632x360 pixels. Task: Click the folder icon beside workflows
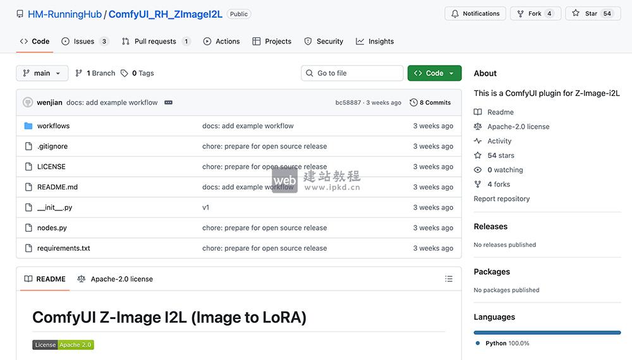[28, 126]
